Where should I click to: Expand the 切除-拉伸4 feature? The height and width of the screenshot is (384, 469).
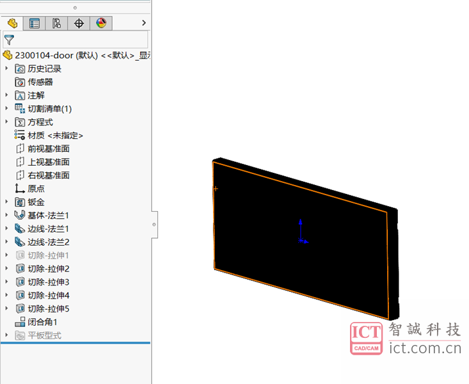click(6, 295)
